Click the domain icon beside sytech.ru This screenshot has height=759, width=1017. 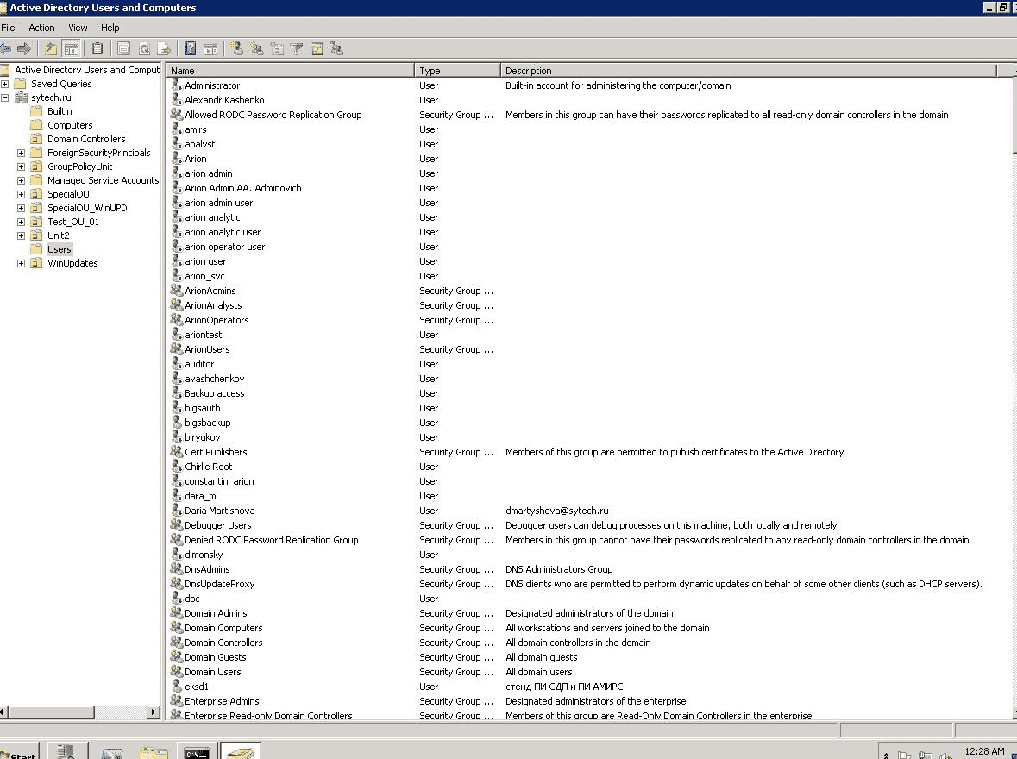pyautogui.click(x=21, y=97)
